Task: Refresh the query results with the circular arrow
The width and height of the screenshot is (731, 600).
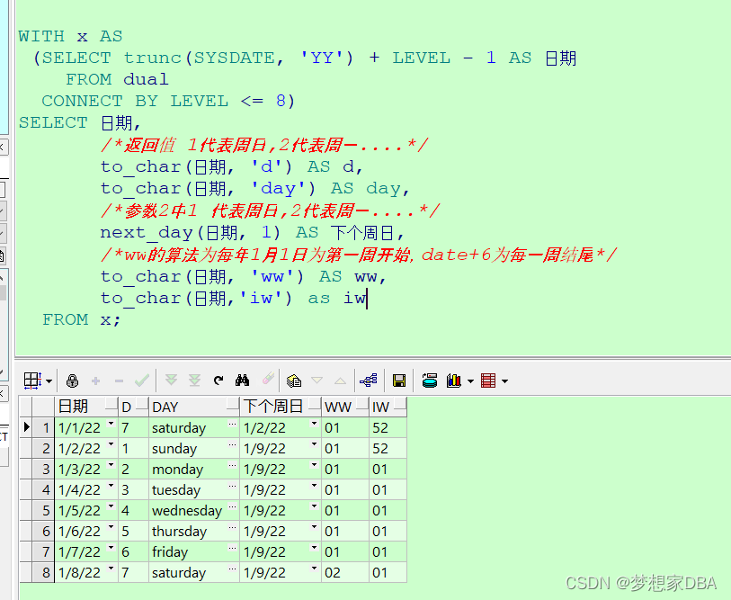Action: (x=217, y=380)
